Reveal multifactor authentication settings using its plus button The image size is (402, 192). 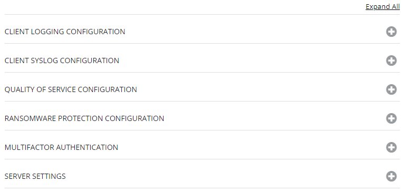[391, 147]
